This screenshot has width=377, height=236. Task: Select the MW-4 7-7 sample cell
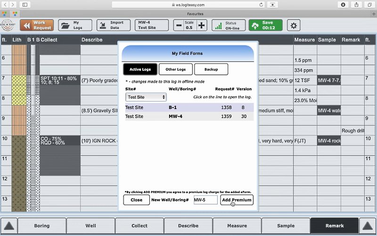tap(329, 80)
